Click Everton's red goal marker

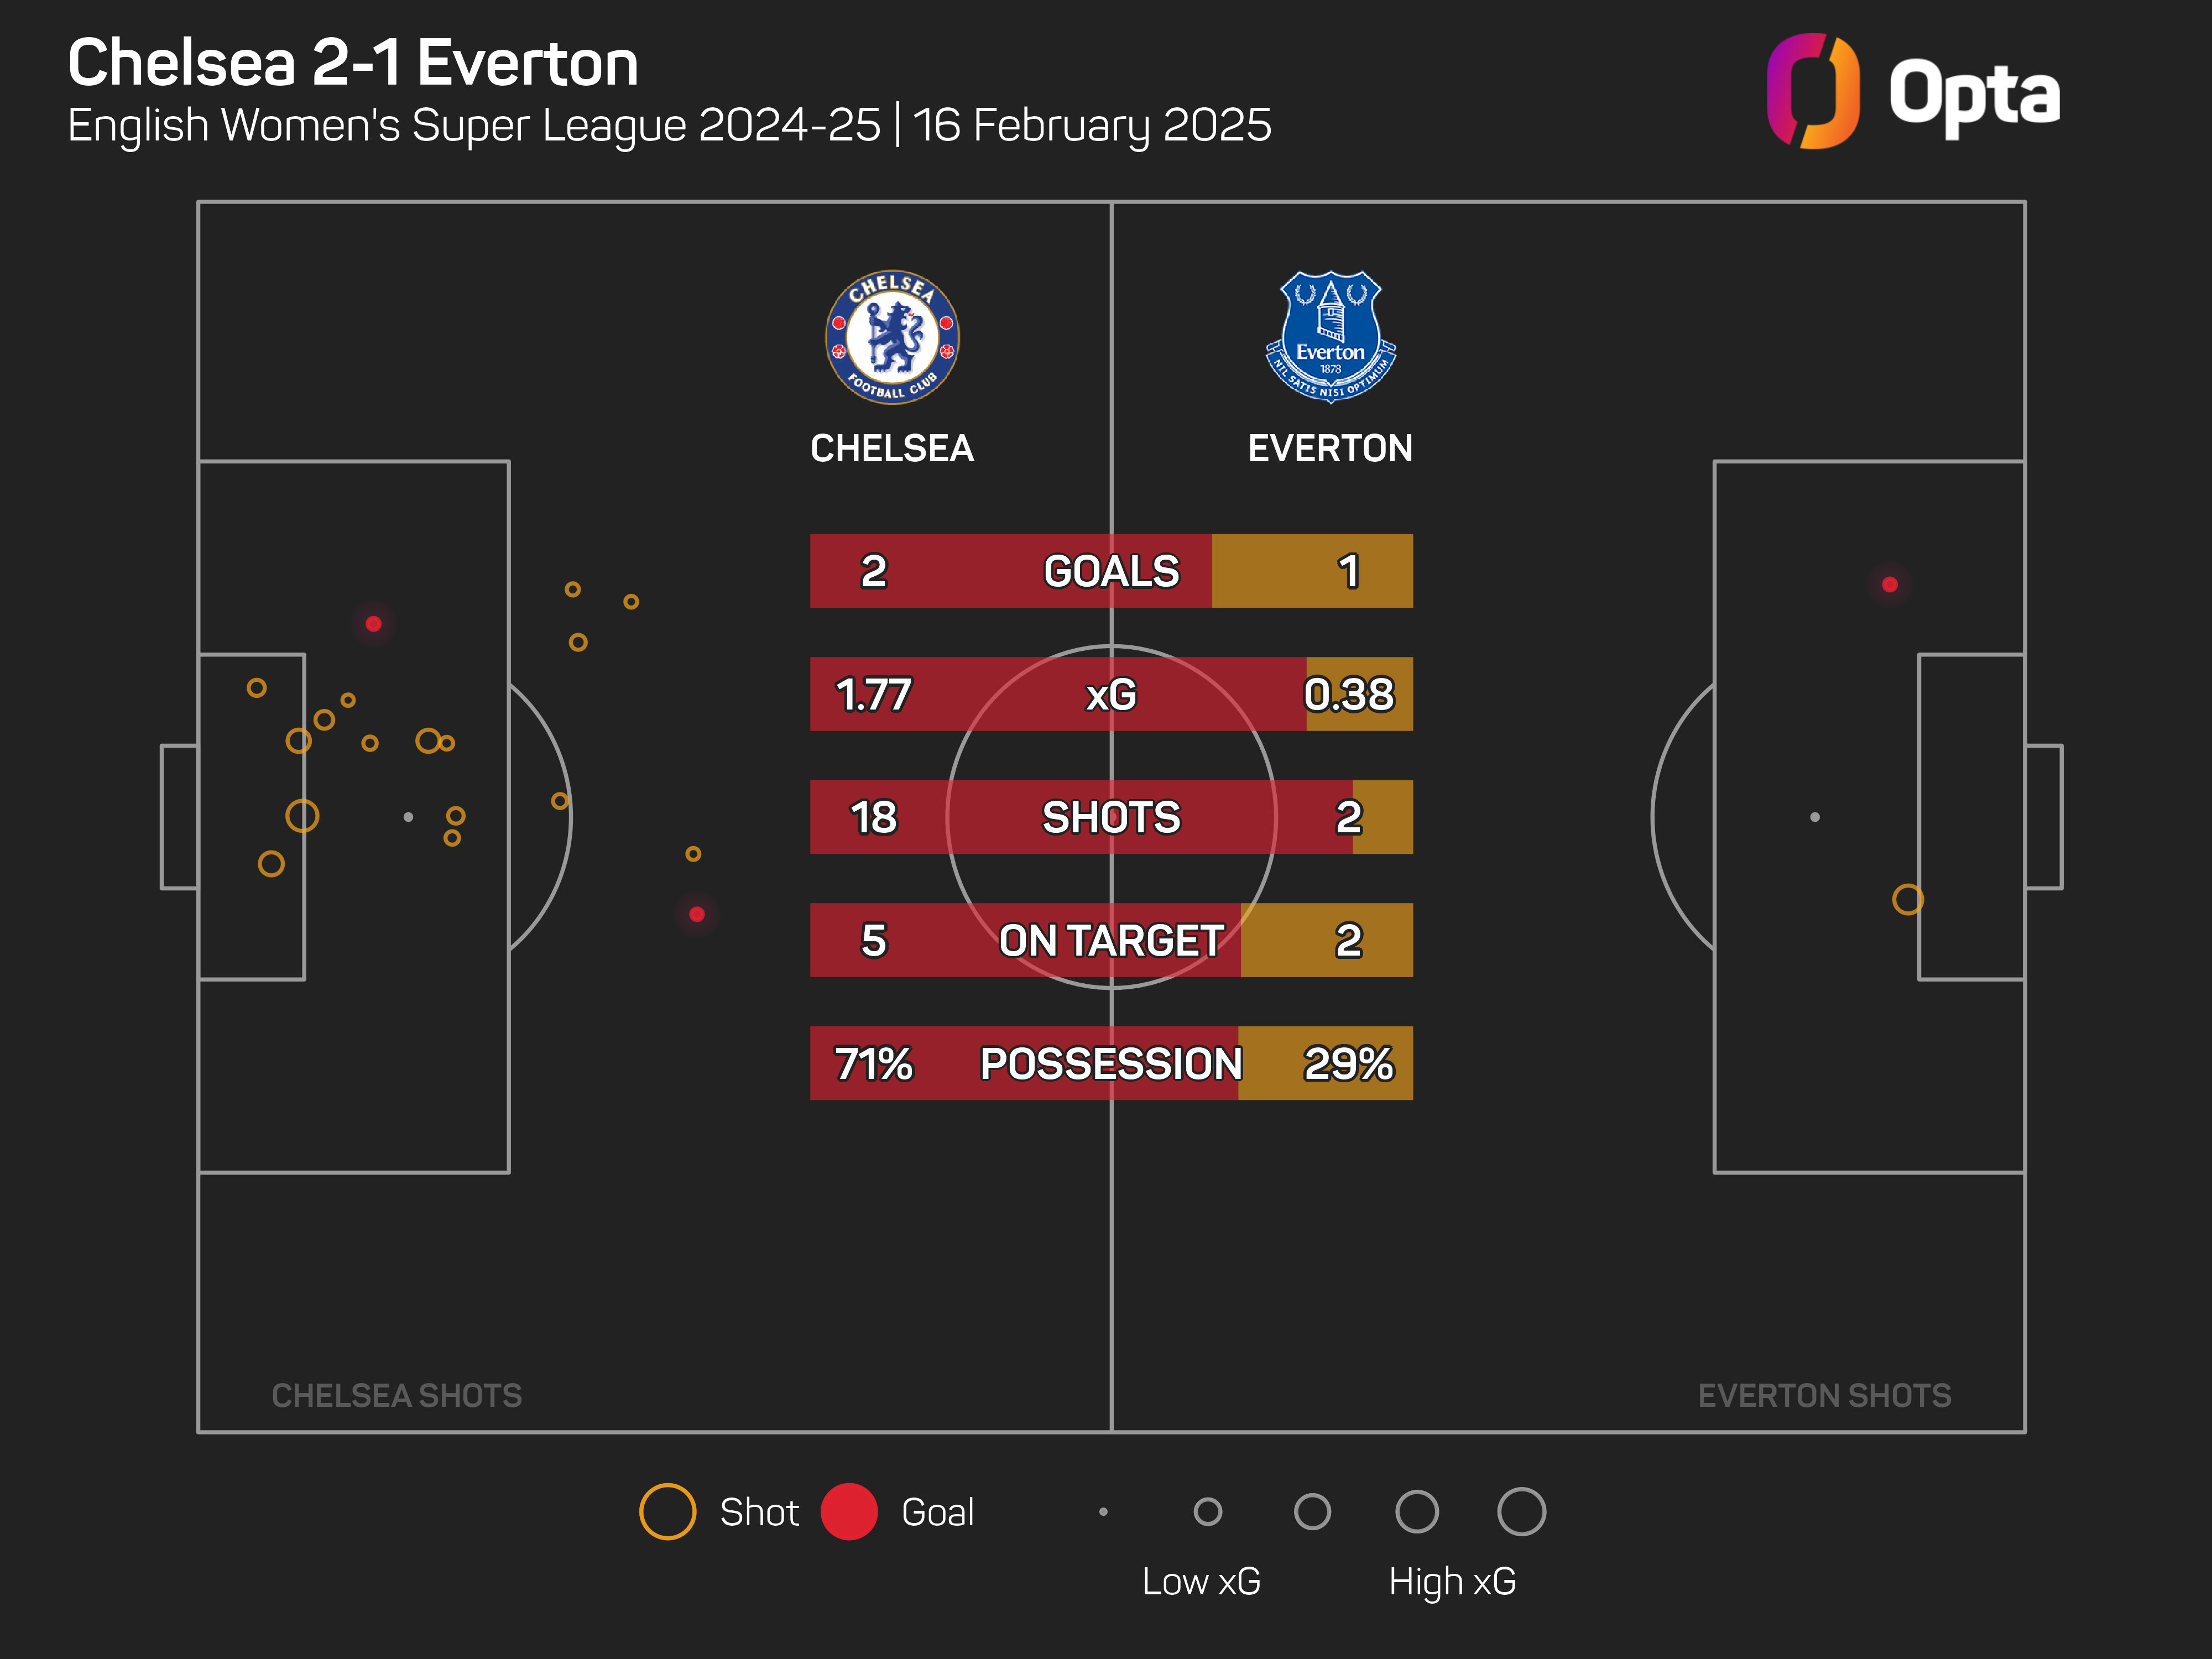(1889, 584)
